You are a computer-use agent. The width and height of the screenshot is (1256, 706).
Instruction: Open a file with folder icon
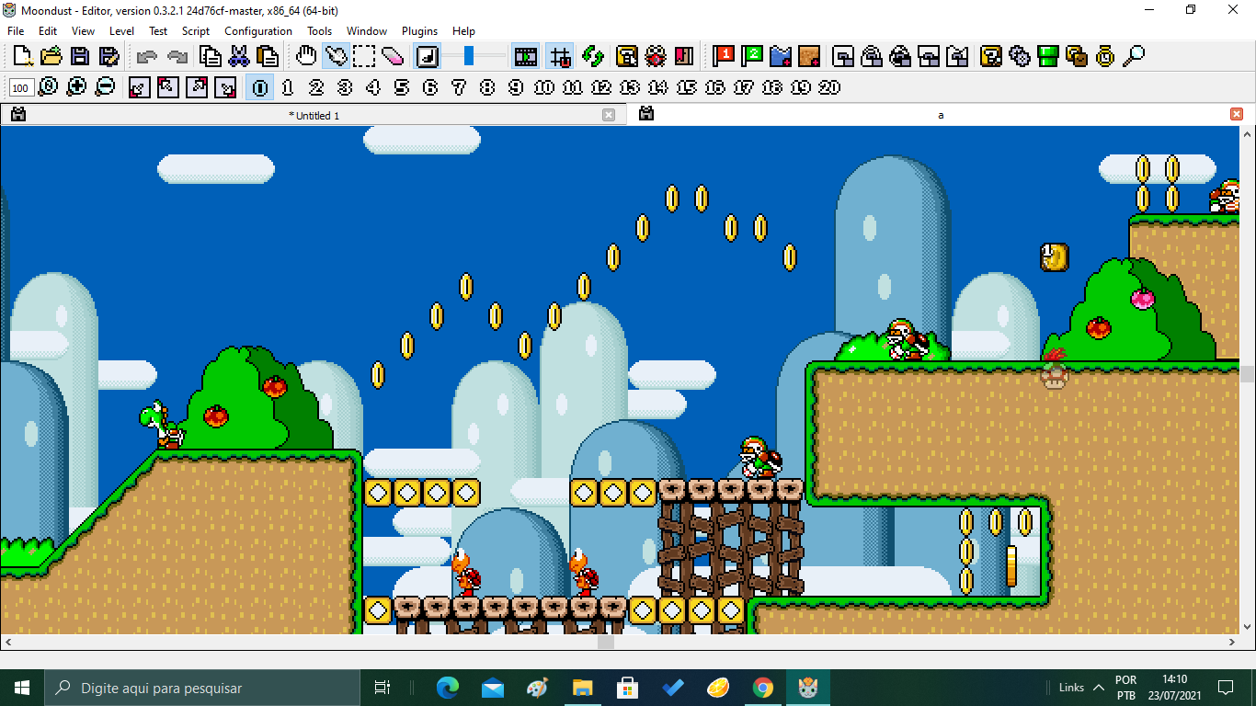point(51,56)
